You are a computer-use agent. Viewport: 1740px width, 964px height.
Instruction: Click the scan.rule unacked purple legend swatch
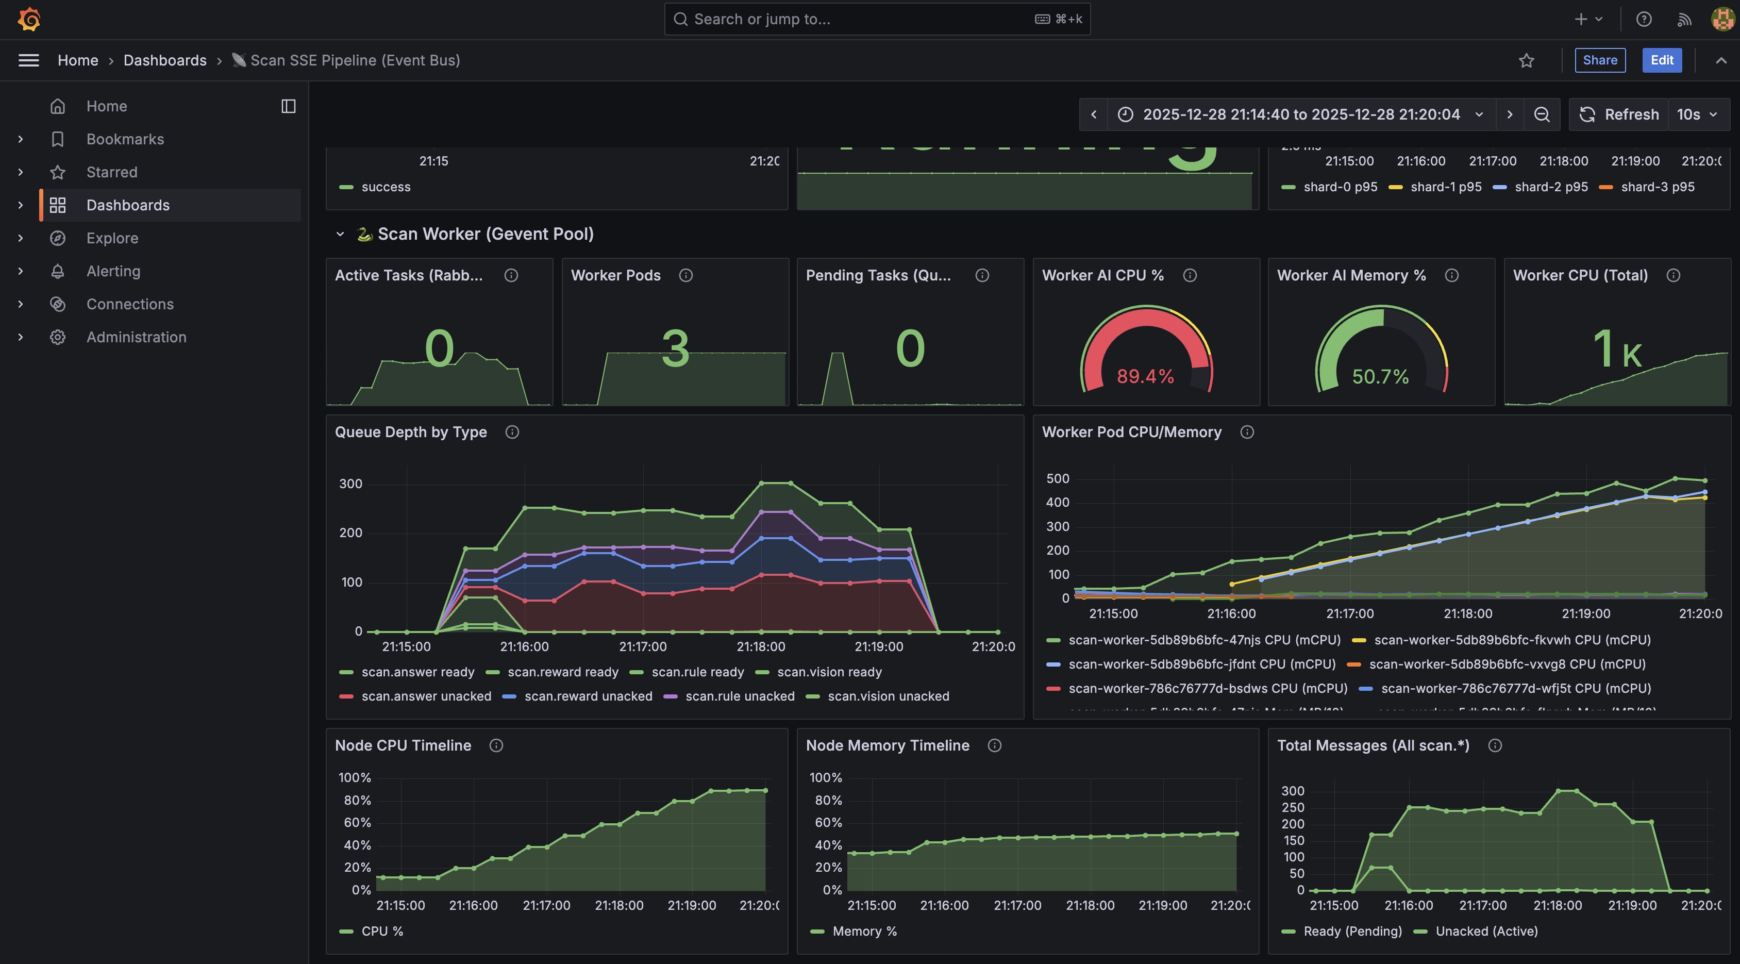coord(670,696)
